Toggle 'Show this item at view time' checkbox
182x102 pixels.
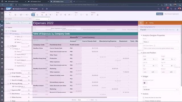click(144, 97)
